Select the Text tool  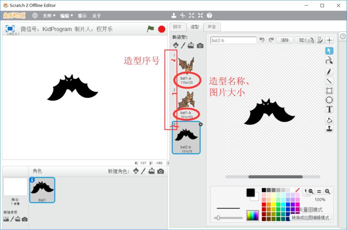[329, 109]
